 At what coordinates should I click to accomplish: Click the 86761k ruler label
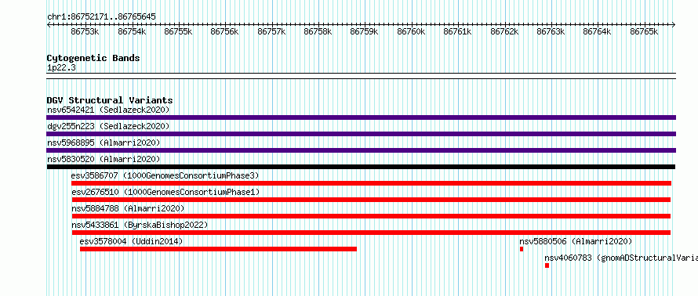tap(457, 31)
